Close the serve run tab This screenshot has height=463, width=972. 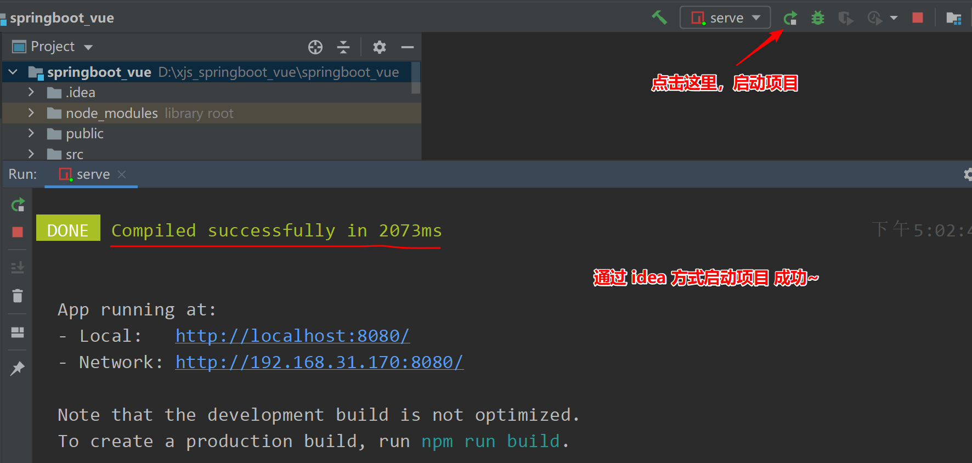tap(122, 174)
